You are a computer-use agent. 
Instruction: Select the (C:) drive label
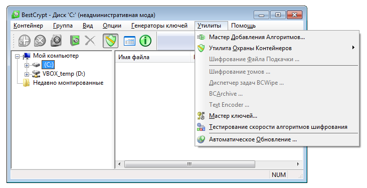point(48,65)
